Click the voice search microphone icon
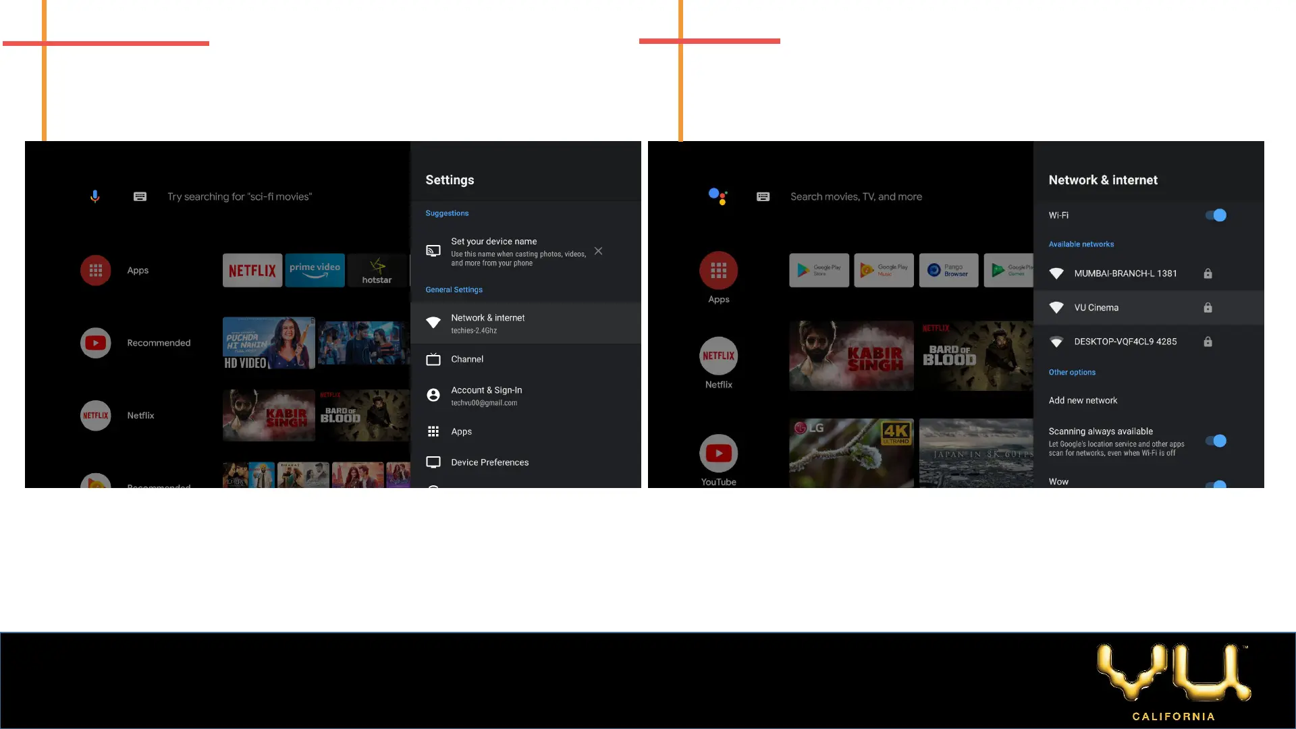Screen dimensions: 1296x729 (95, 196)
